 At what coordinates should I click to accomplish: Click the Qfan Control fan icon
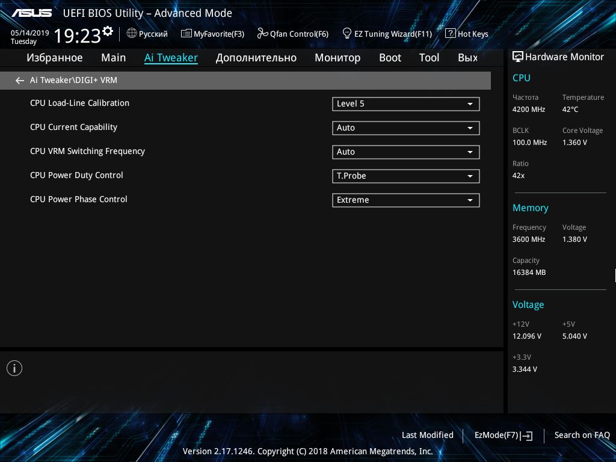point(262,34)
